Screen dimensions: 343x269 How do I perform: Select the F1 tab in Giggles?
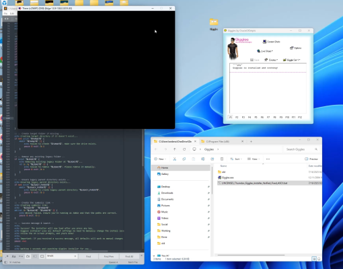click(231, 117)
